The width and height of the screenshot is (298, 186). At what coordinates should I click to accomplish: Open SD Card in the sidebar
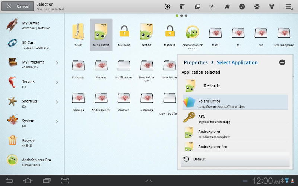[x=32, y=44]
